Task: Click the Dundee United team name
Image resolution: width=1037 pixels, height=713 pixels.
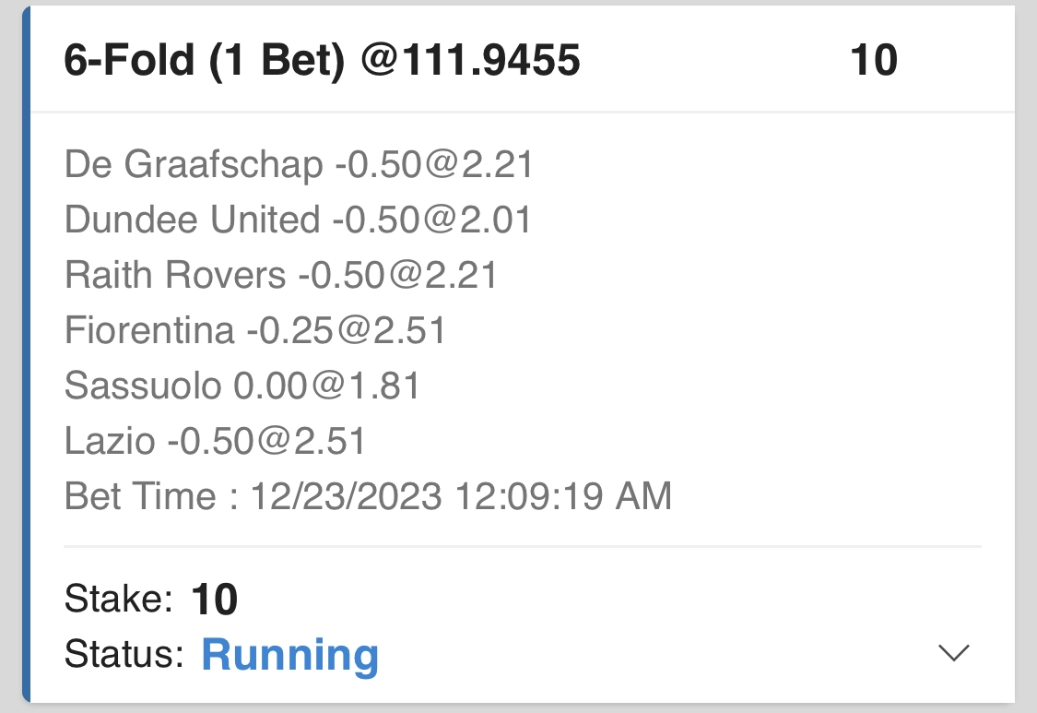Action: tap(192, 220)
